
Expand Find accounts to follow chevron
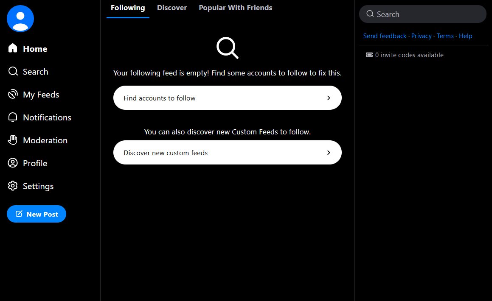pos(328,98)
